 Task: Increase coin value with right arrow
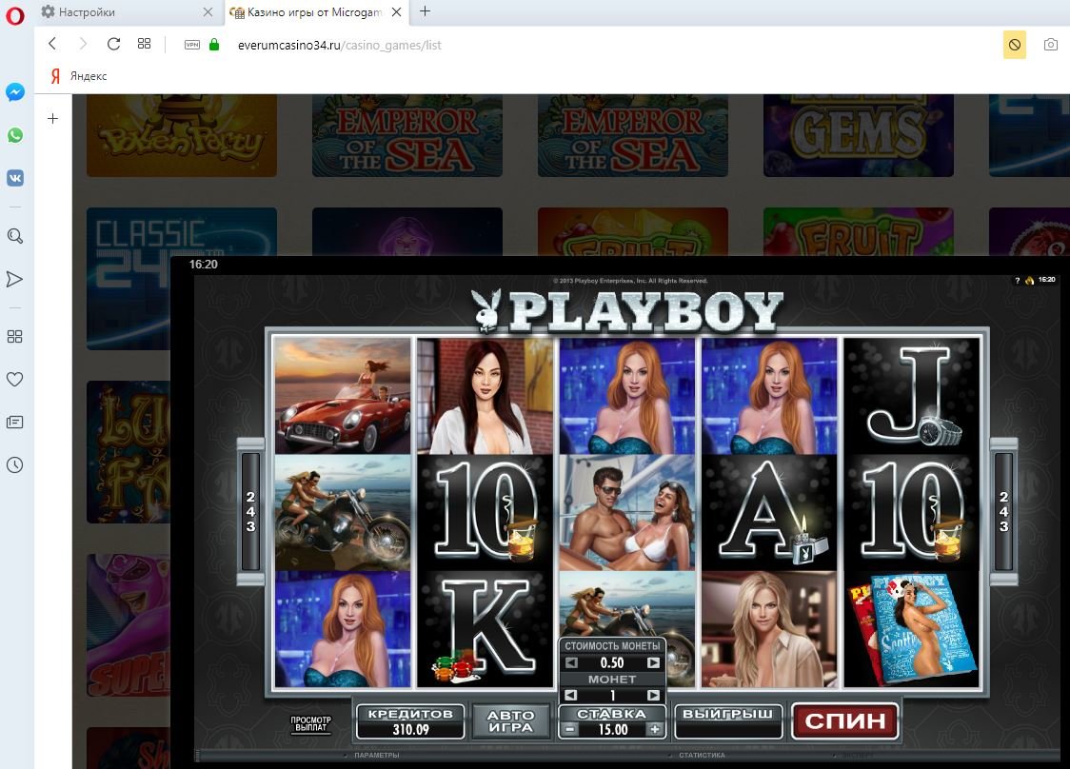[x=653, y=662]
